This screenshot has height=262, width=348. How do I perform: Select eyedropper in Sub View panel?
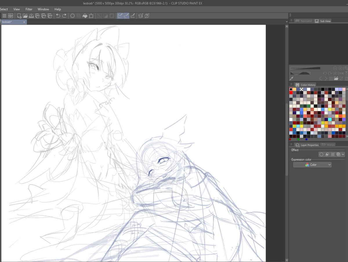coord(292,79)
